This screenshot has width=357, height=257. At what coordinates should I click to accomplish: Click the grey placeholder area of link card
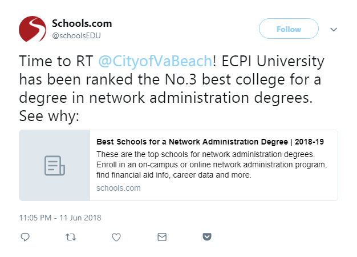click(55, 165)
